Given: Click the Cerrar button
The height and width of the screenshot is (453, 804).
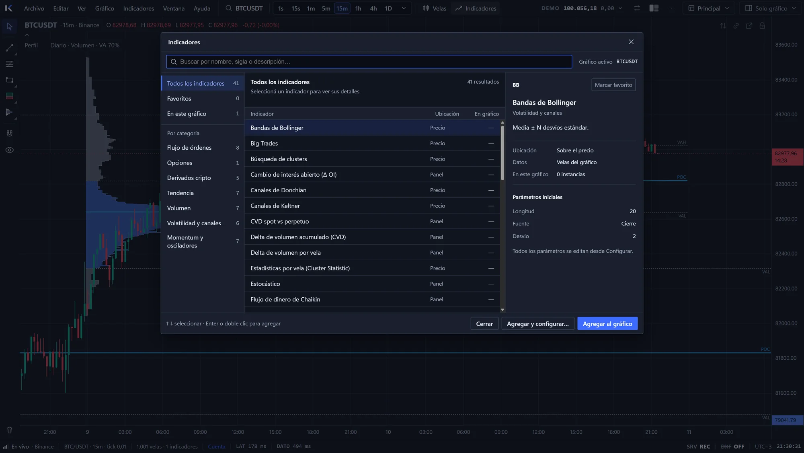Looking at the screenshot, I should (484, 324).
